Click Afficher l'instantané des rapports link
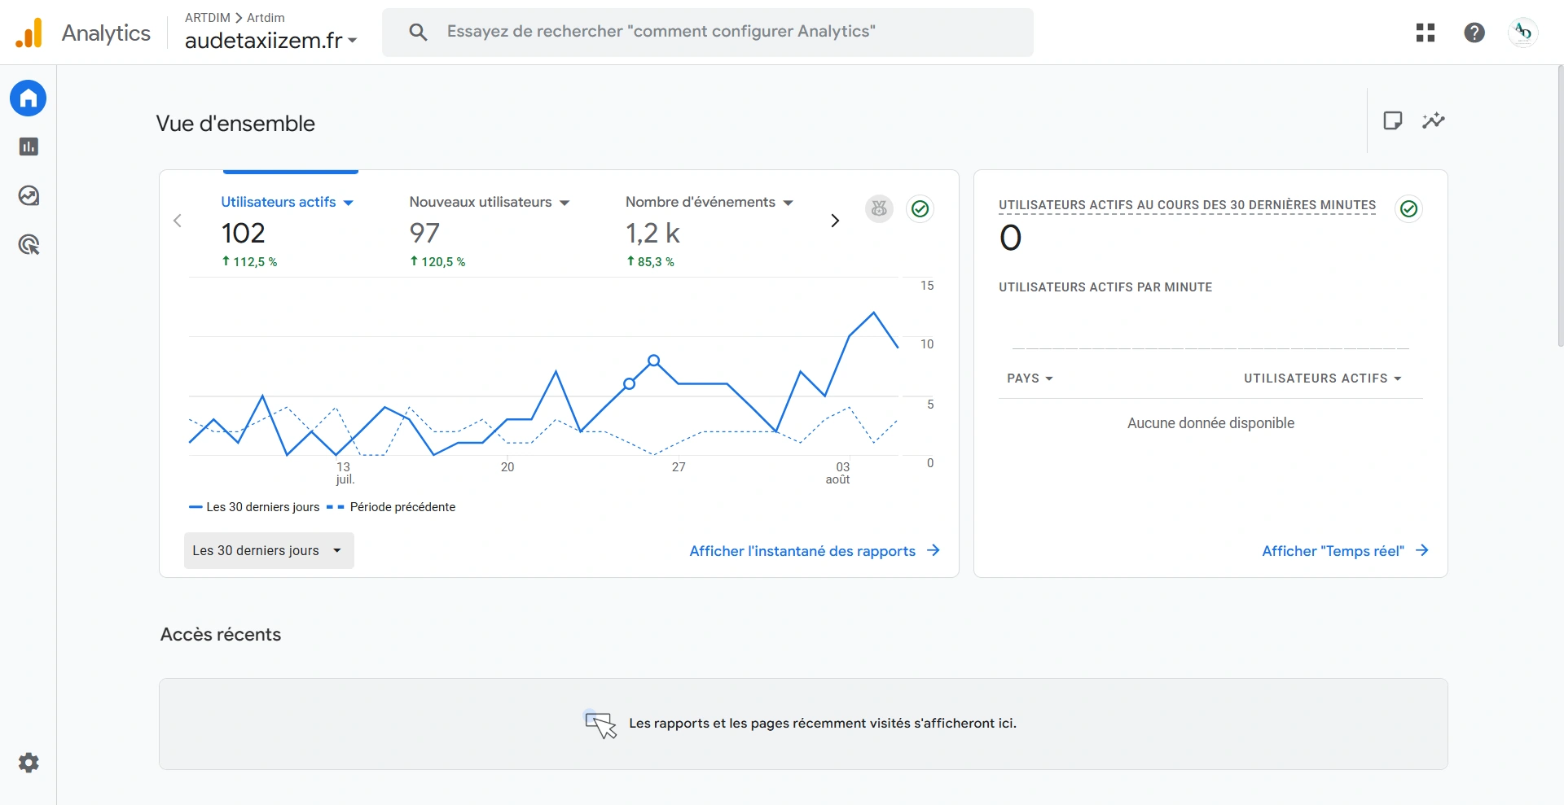This screenshot has height=805, width=1564. (815, 551)
